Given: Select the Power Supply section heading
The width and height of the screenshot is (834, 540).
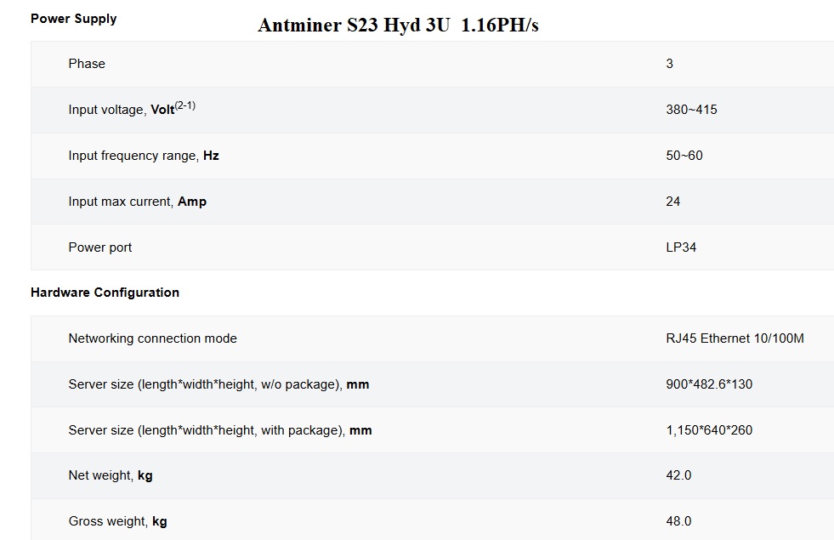Looking at the screenshot, I should coord(73,19).
